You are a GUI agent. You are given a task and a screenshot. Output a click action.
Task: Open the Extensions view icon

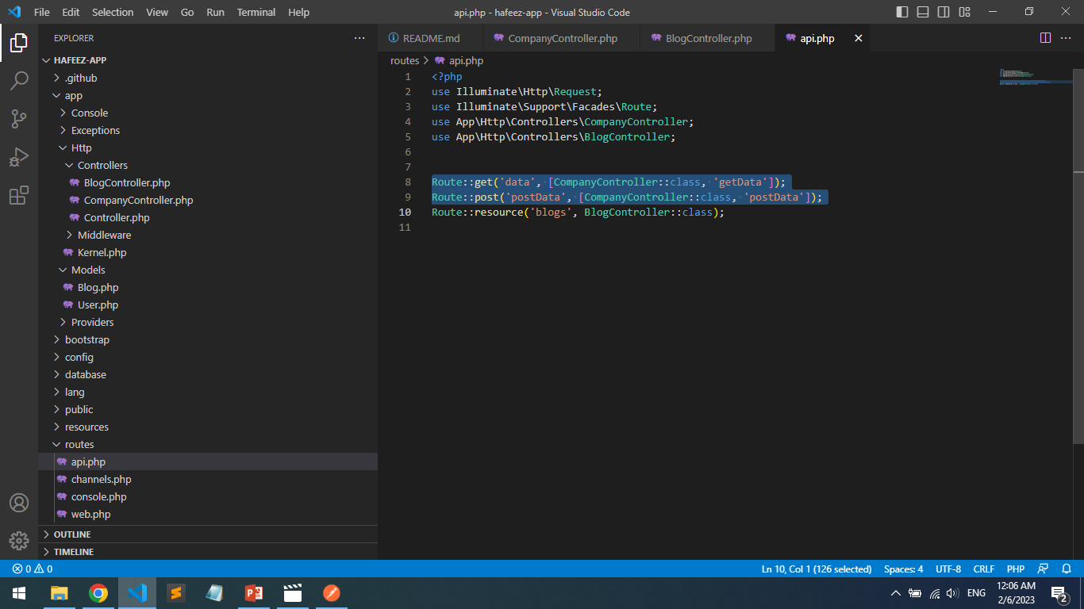pos(19,195)
